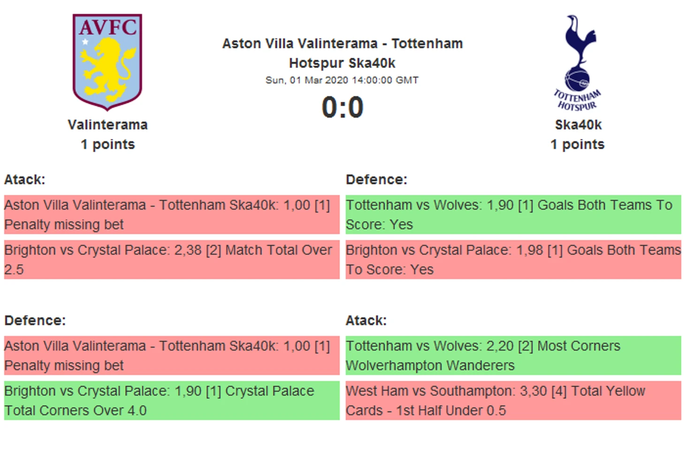Image resolution: width=685 pixels, height=450 pixels.
Task: Click the 1 points label below Valinterama
Action: tap(107, 145)
